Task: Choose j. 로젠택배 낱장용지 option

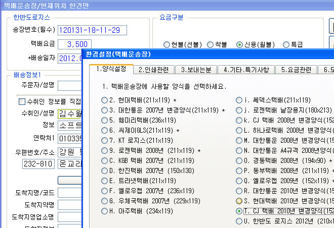Action: click(x=239, y=110)
